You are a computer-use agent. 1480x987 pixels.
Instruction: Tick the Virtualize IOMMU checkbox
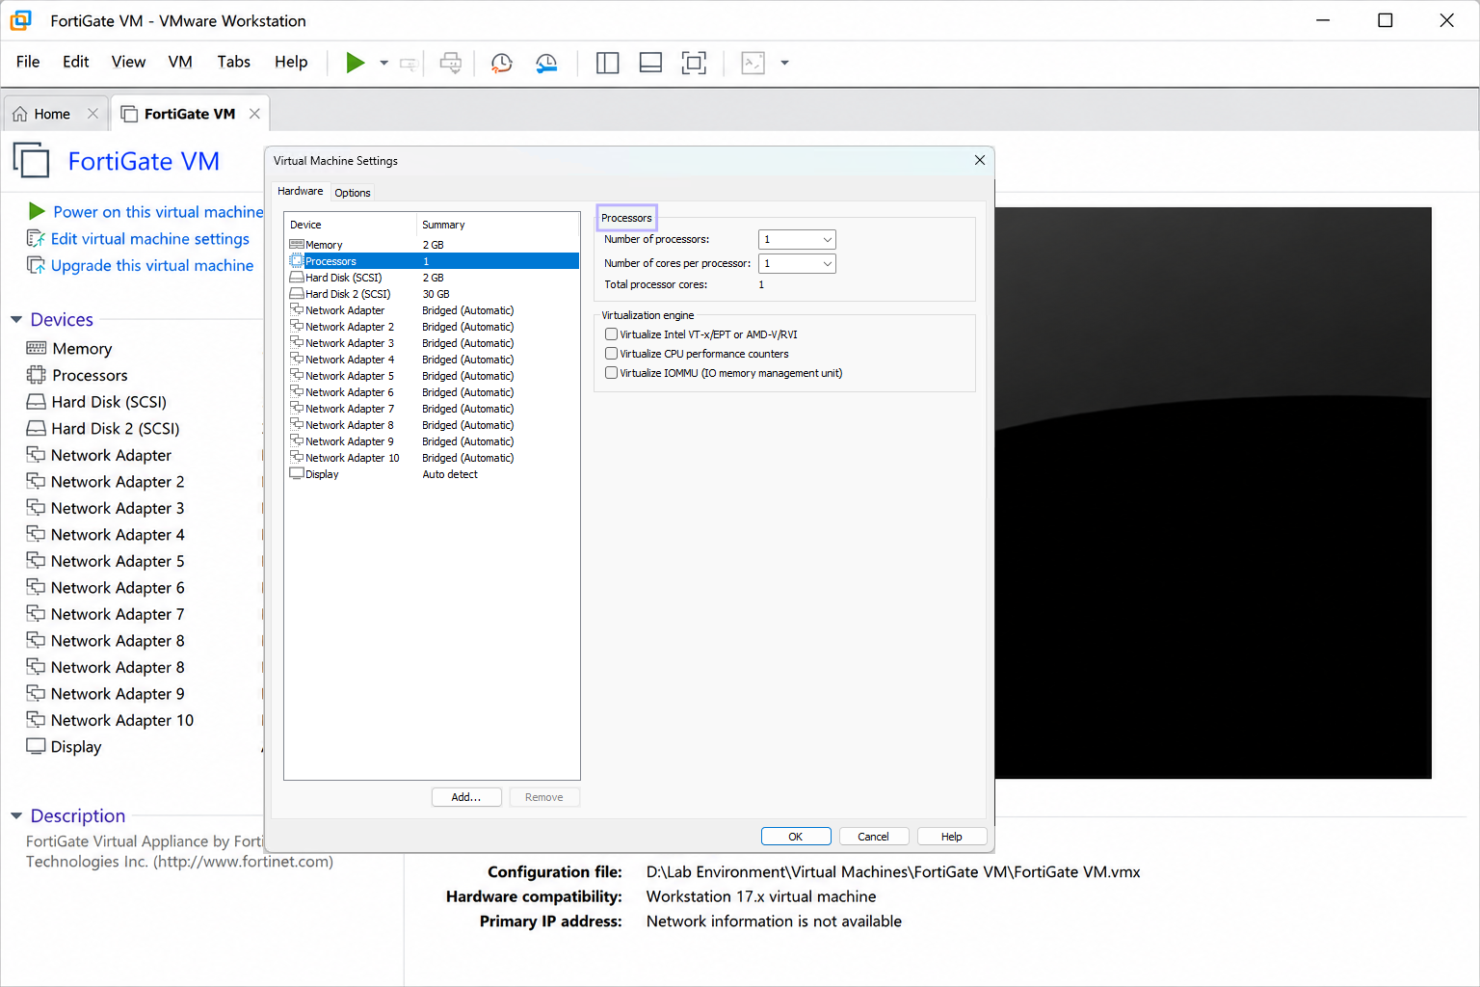pos(611,373)
